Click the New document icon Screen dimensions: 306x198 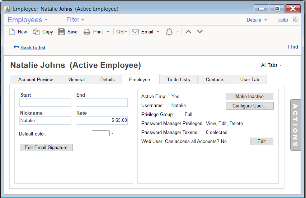tap(12, 32)
